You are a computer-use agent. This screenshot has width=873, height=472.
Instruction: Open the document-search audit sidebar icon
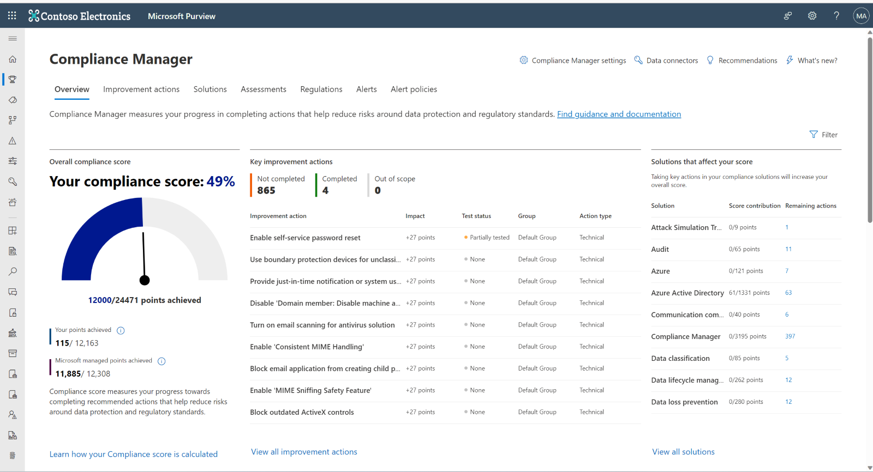pos(13,251)
